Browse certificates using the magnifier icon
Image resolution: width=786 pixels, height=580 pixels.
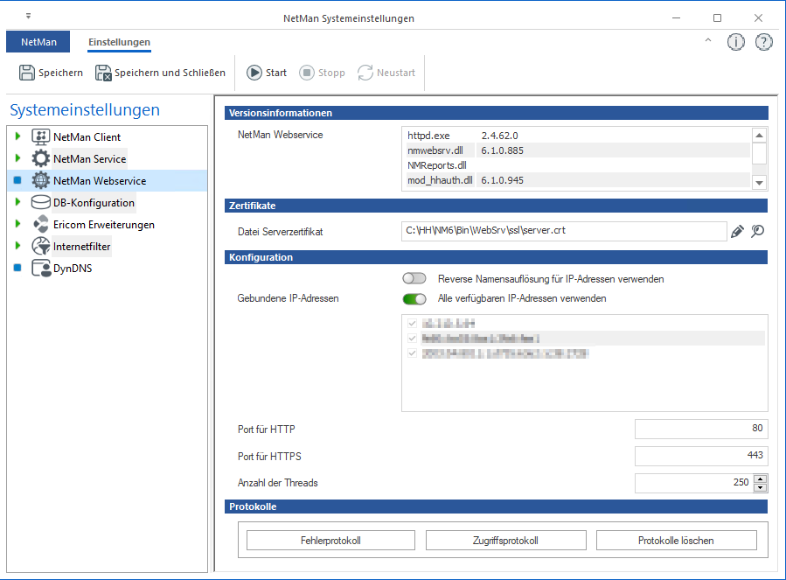point(758,231)
